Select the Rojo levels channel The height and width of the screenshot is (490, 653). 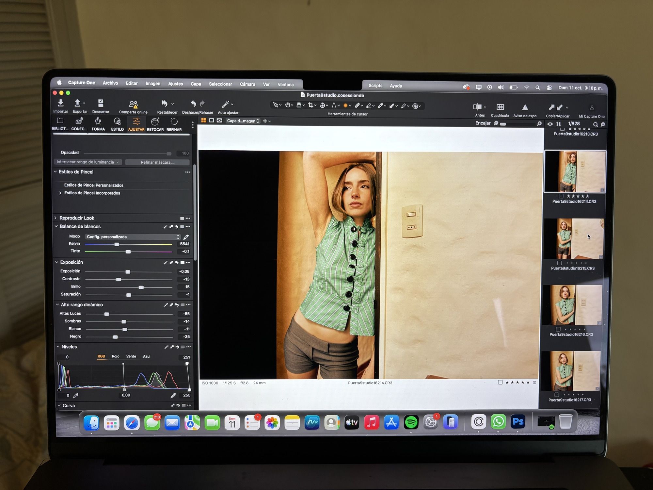pyautogui.click(x=116, y=356)
